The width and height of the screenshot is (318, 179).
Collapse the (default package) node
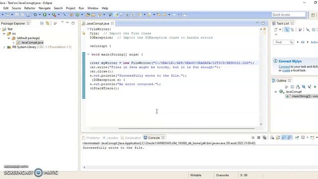9,38
